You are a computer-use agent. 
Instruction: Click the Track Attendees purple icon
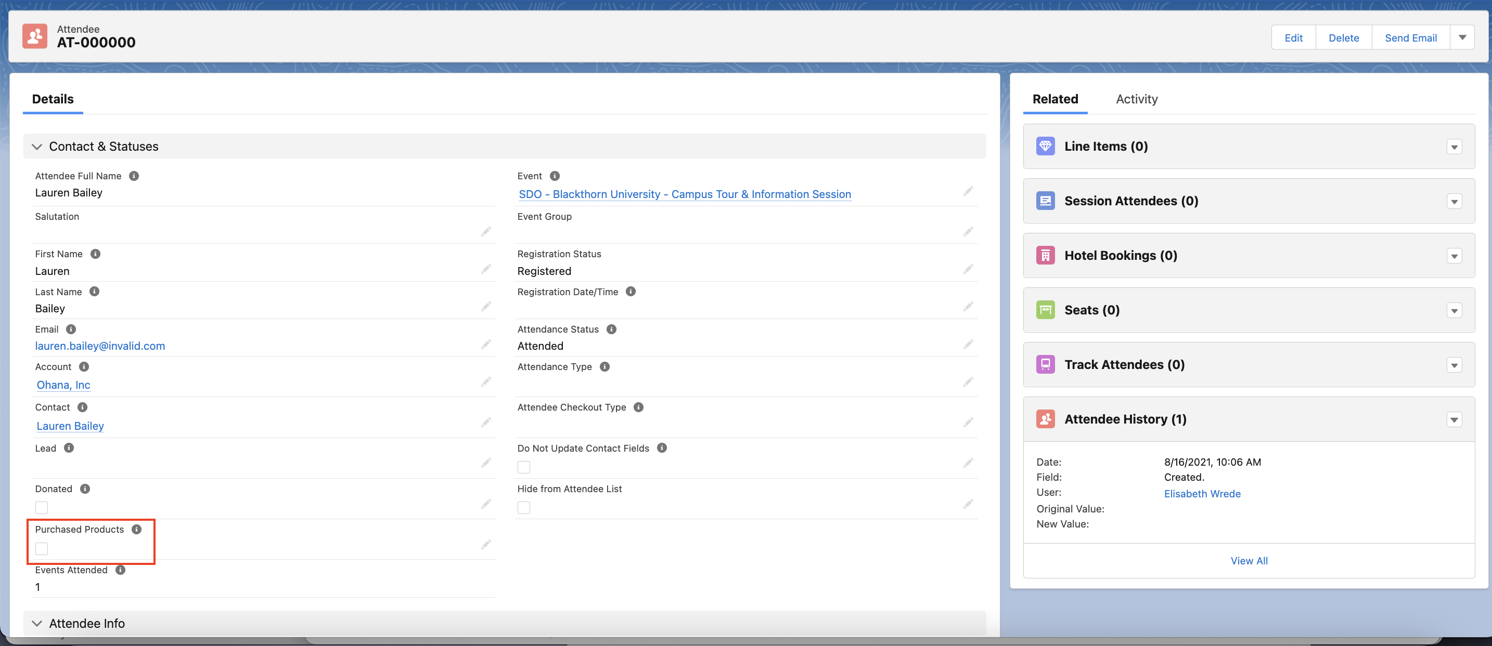1045,365
